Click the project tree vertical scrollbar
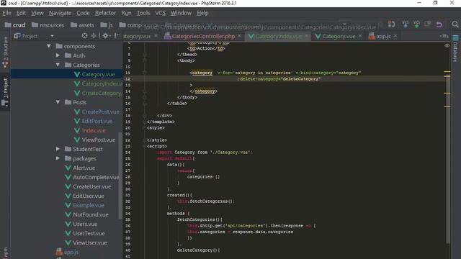 tap(120, 176)
